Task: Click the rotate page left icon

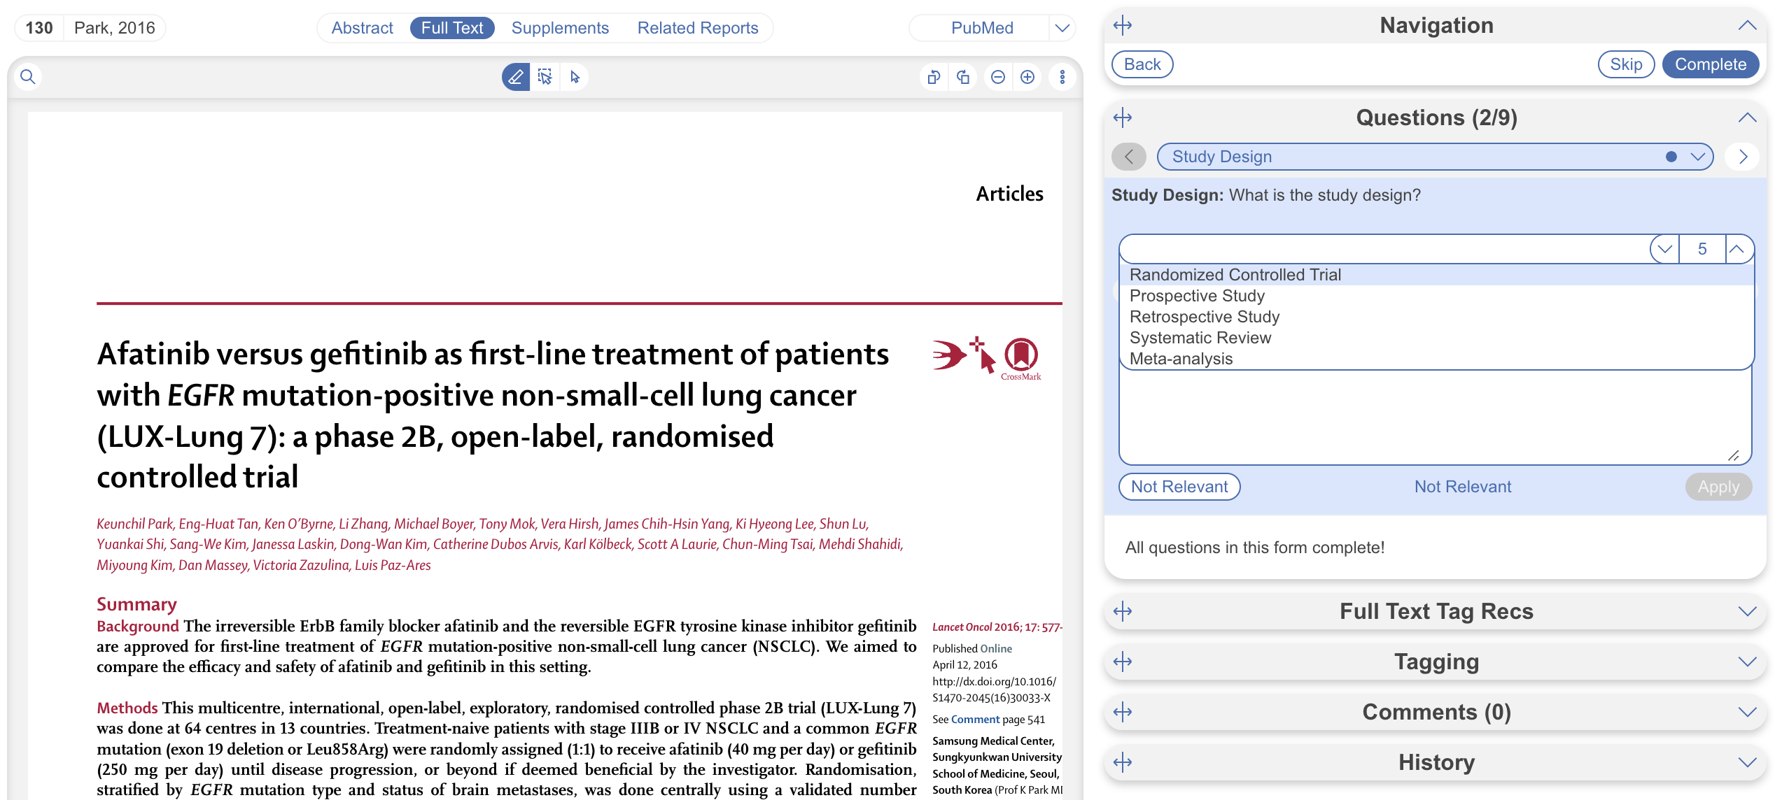Action: (x=934, y=77)
